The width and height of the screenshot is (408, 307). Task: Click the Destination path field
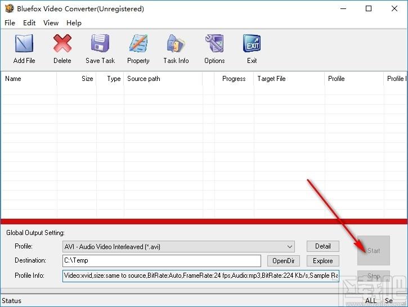click(162, 261)
